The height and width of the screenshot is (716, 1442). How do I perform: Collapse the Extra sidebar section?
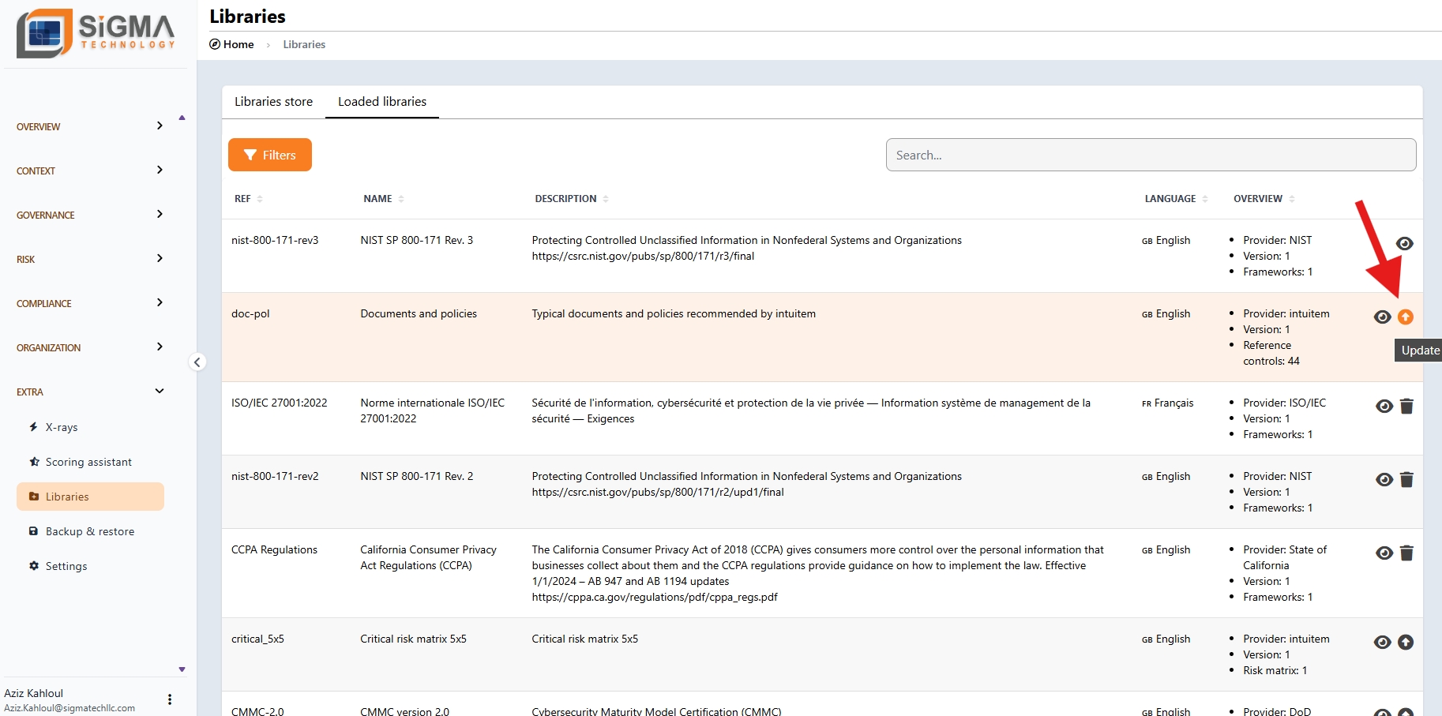click(90, 392)
